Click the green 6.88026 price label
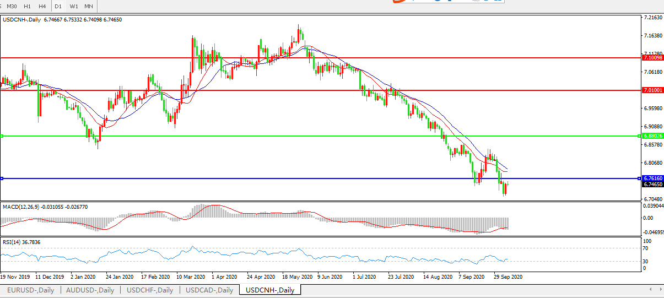The width and height of the screenshot is (664, 298). point(652,136)
